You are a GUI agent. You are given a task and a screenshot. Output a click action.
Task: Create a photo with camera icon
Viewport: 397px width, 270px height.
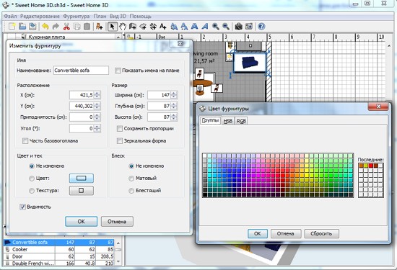click(x=238, y=26)
